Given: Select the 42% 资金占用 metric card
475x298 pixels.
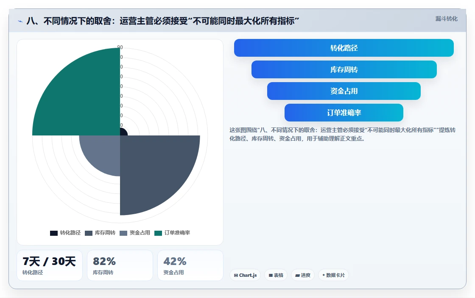Looking at the screenshot, I should (190, 265).
